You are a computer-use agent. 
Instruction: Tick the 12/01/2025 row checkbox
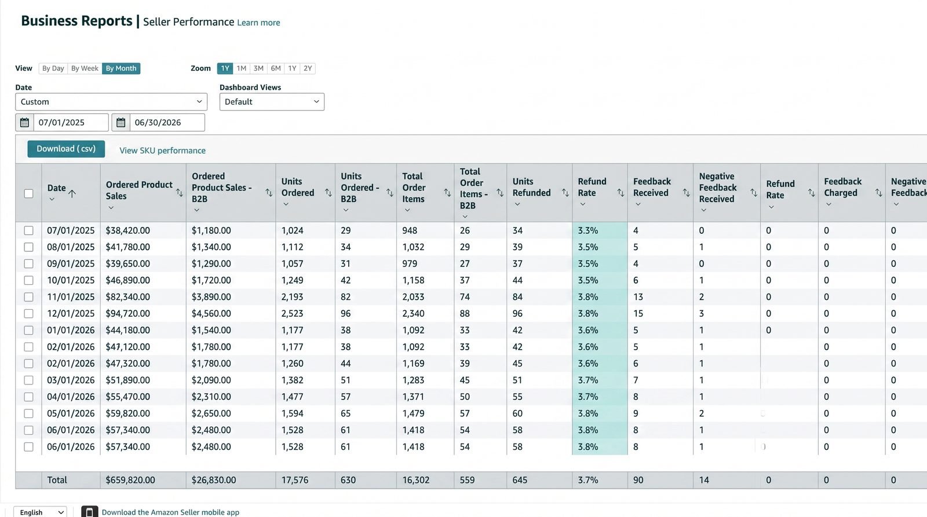tap(28, 314)
